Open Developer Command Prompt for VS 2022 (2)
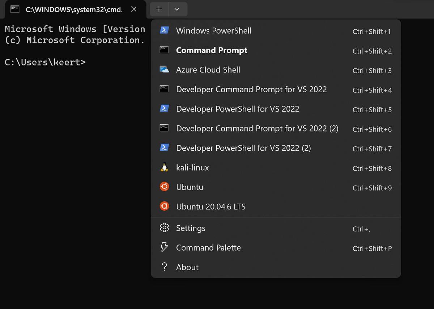This screenshot has width=434, height=309. click(x=257, y=129)
